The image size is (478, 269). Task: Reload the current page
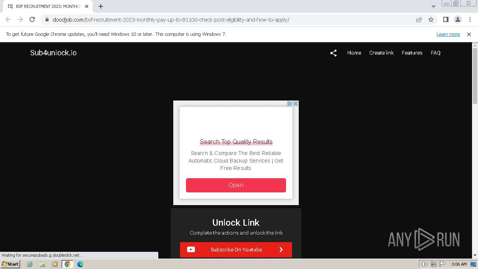[32, 19]
